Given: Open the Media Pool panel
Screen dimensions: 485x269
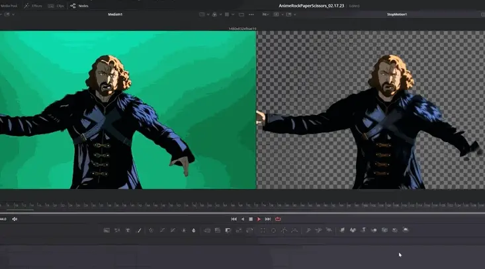Looking at the screenshot, I should (9, 5).
